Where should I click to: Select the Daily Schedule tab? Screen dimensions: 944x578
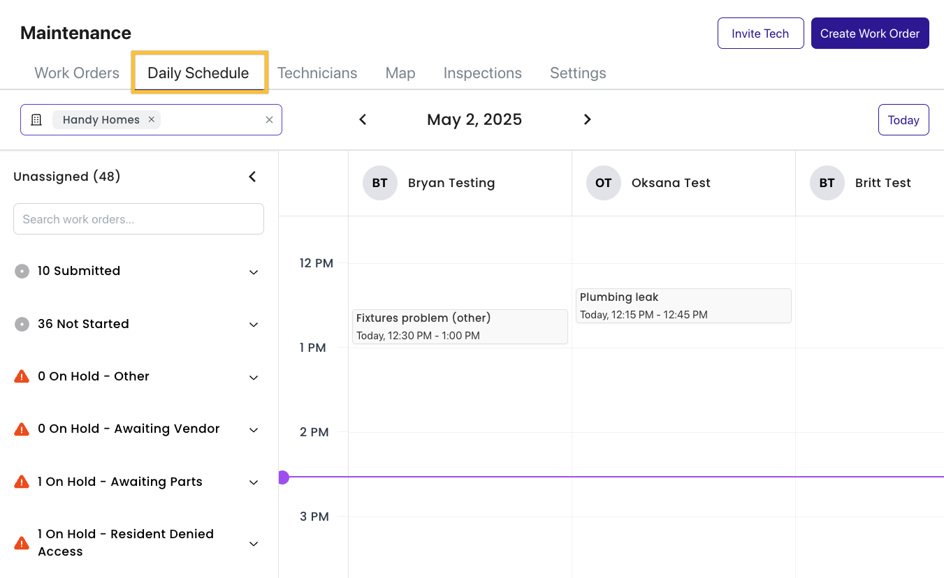(198, 73)
